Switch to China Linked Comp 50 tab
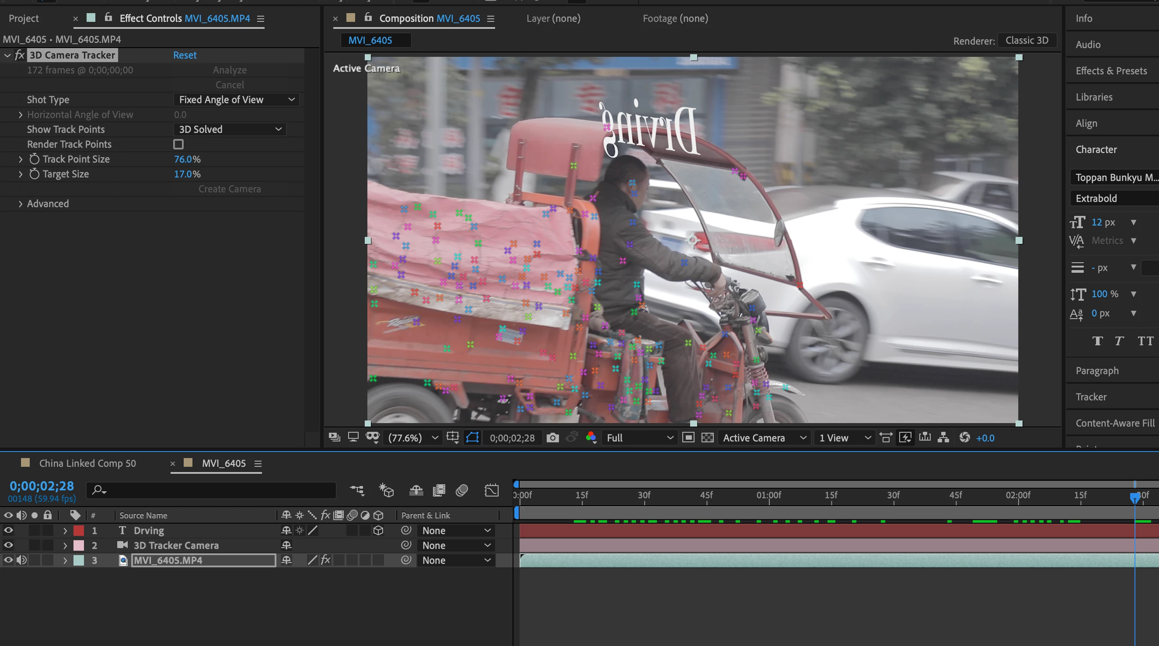Viewport: 1159px width, 646px height. point(87,463)
